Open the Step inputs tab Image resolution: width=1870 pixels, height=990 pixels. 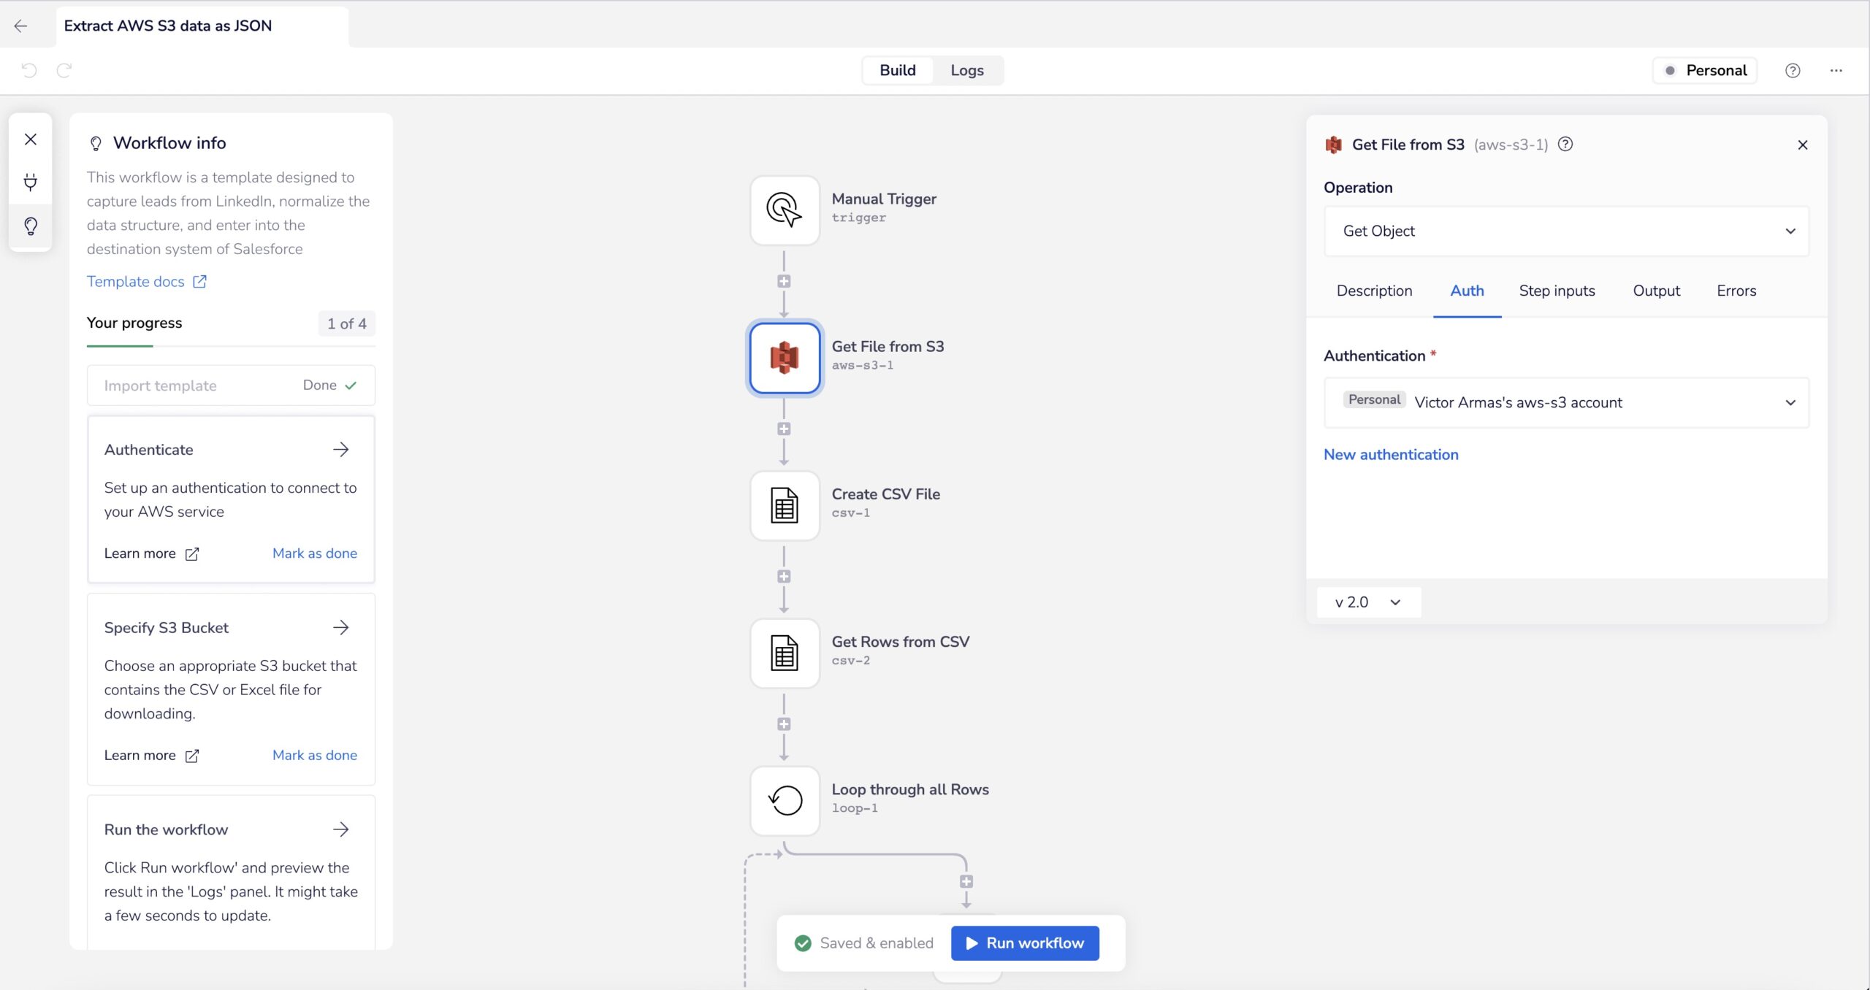(x=1556, y=291)
